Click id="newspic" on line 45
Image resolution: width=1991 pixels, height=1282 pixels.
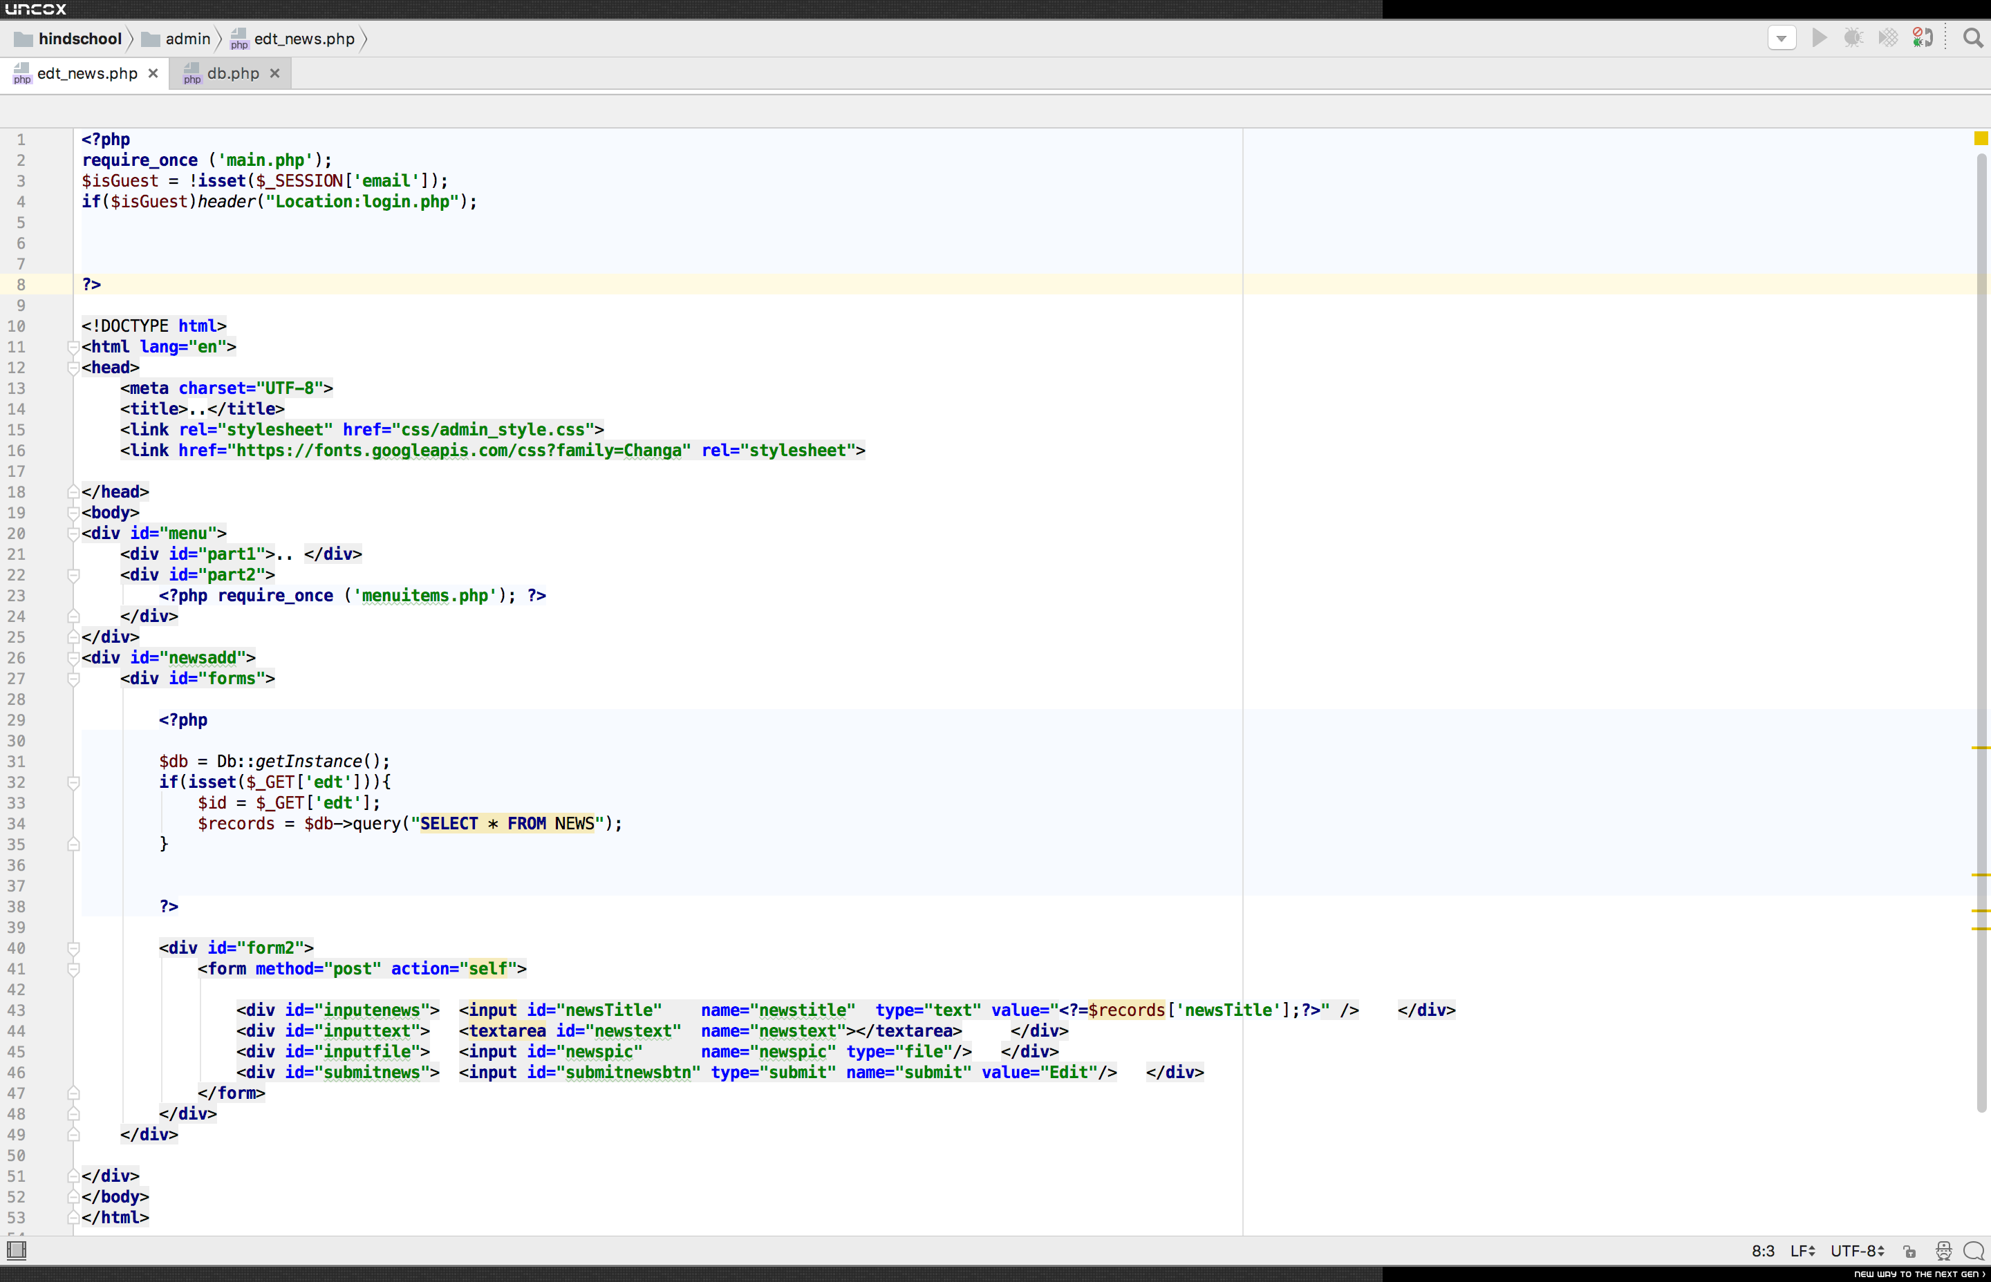point(585,1051)
